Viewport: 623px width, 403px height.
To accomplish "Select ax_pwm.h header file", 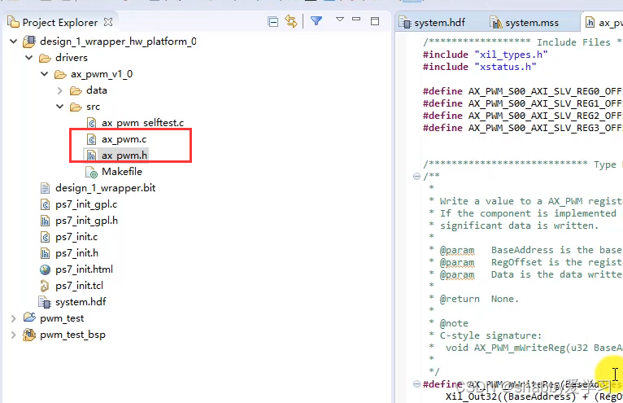I will coord(124,156).
